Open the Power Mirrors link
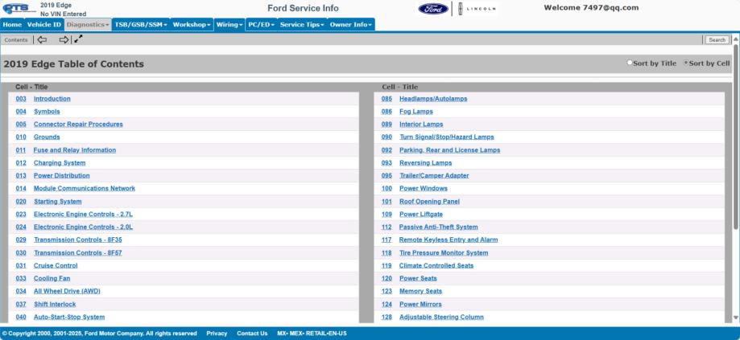 (x=420, y=304)
